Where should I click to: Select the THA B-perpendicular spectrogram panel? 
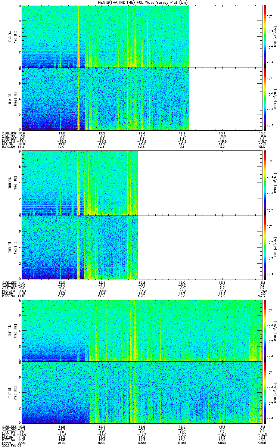(141, 36)
